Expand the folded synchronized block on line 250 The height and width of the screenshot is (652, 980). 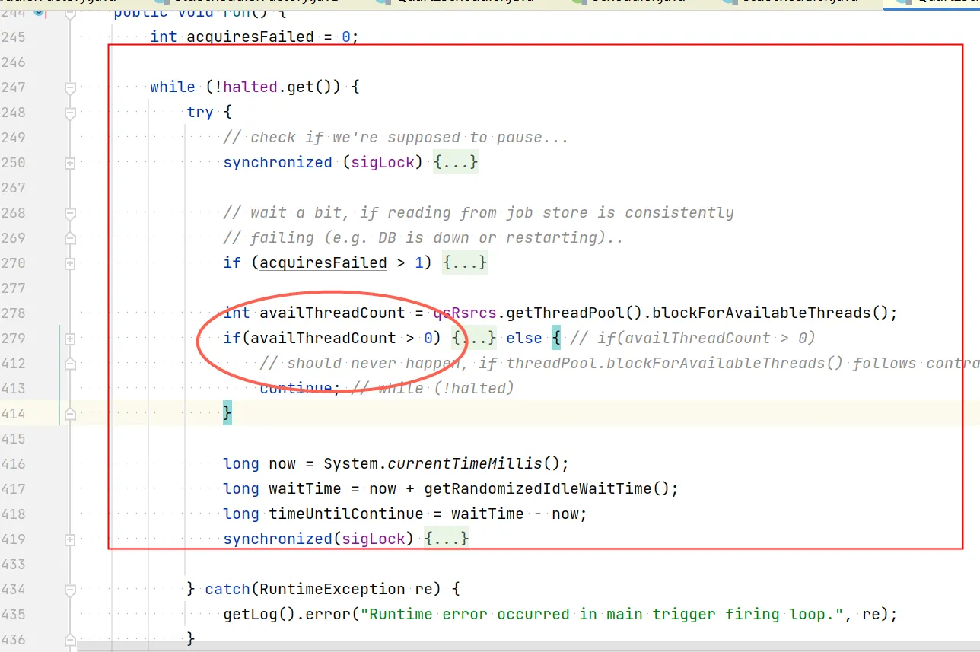pyautogui.click(x=70, y=163)
